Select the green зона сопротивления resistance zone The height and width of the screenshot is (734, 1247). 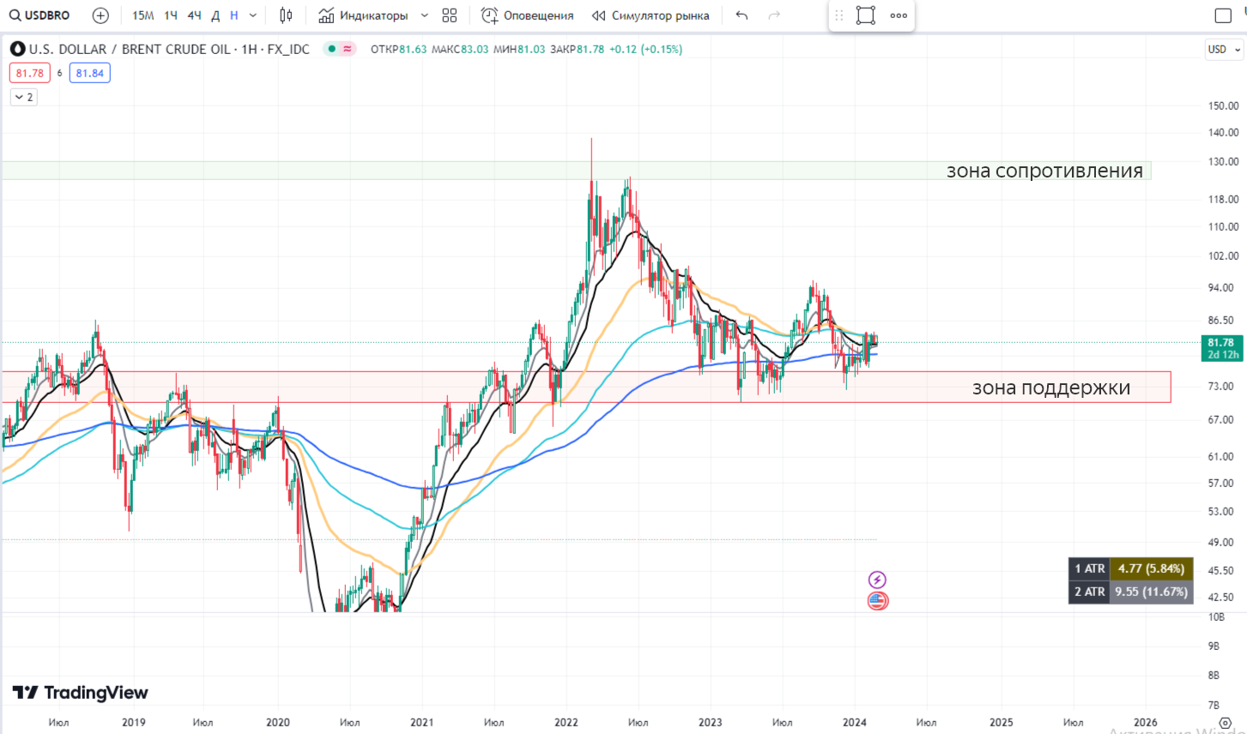(x=576, y=171)
